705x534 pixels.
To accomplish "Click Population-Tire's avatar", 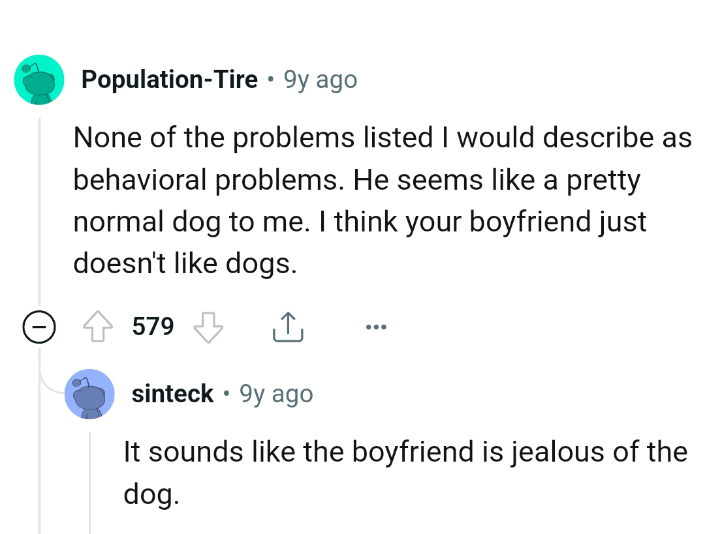I will click(39, 80).
